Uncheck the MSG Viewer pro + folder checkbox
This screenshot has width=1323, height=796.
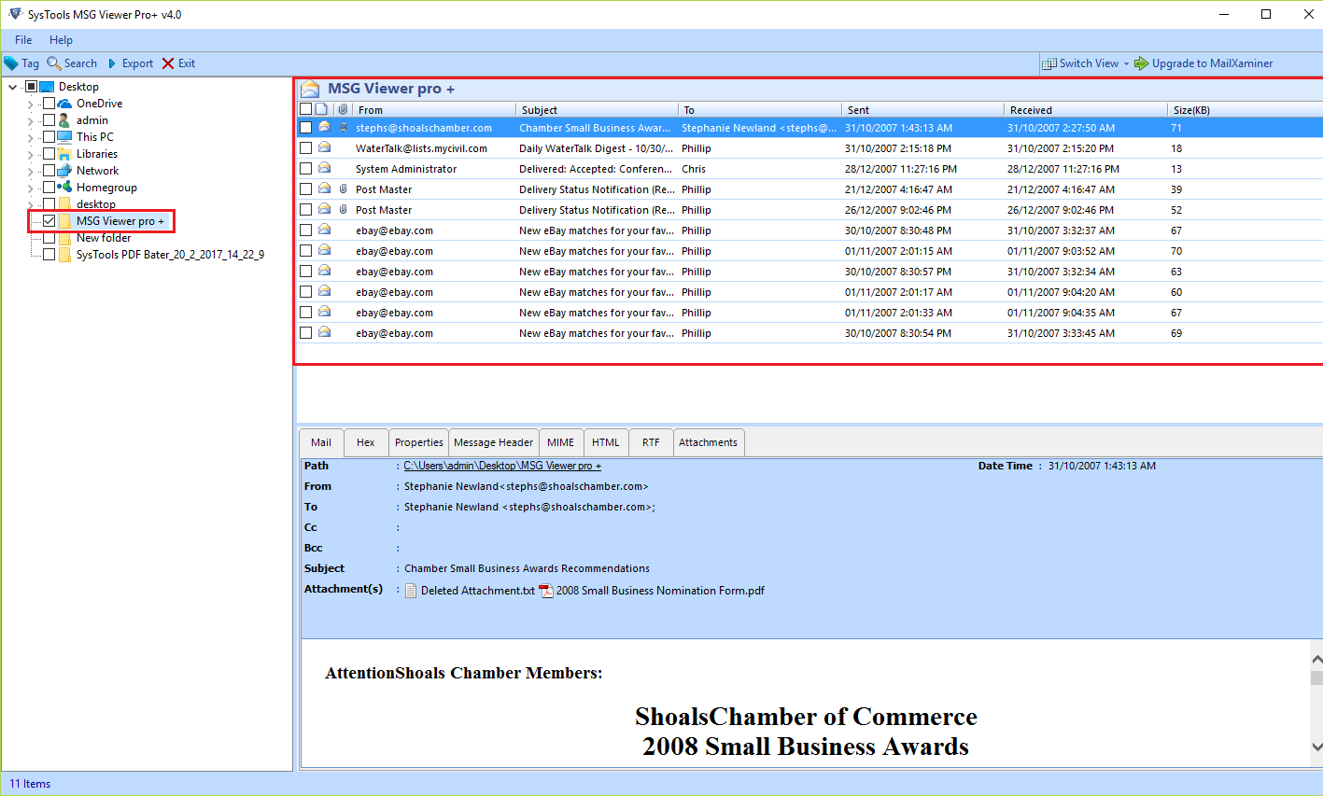(x=49, y=221)
